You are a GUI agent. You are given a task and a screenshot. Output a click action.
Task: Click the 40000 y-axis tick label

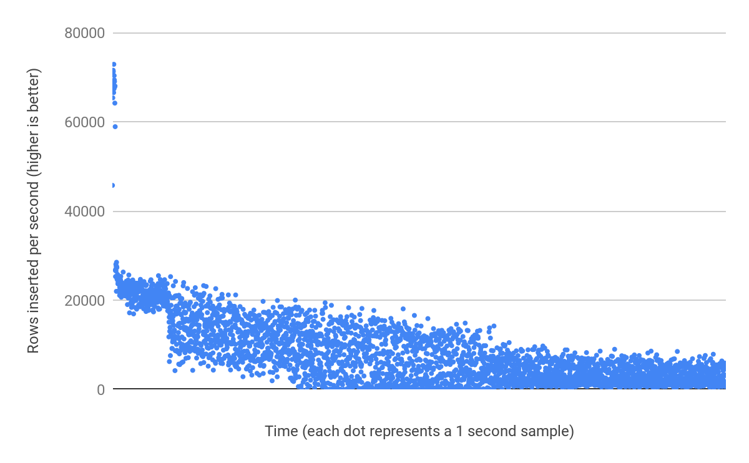click(84, 211)
